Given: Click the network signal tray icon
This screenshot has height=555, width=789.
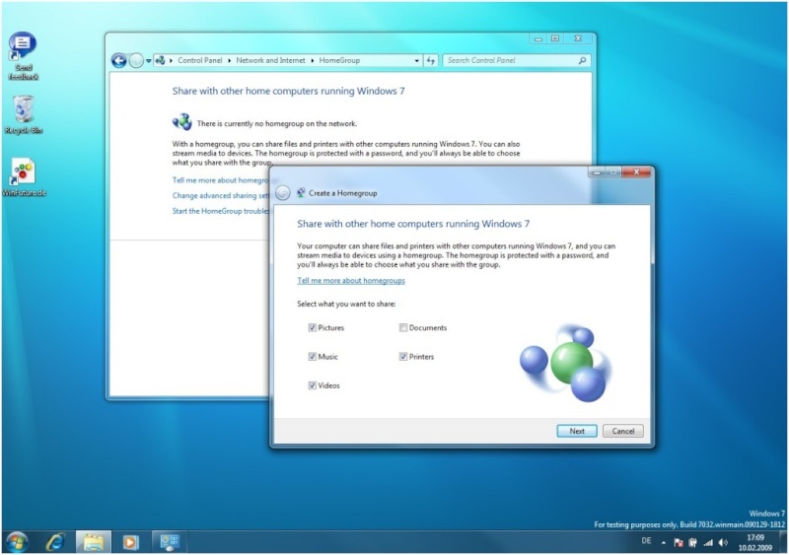Looking at the screenshot, I should point(708,542).
